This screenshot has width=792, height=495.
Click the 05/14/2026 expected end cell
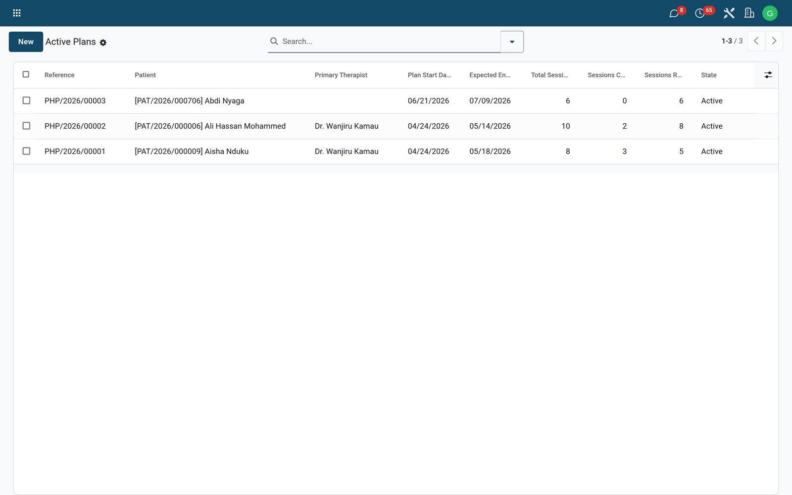pyautogui.click(x=490, y=126)
